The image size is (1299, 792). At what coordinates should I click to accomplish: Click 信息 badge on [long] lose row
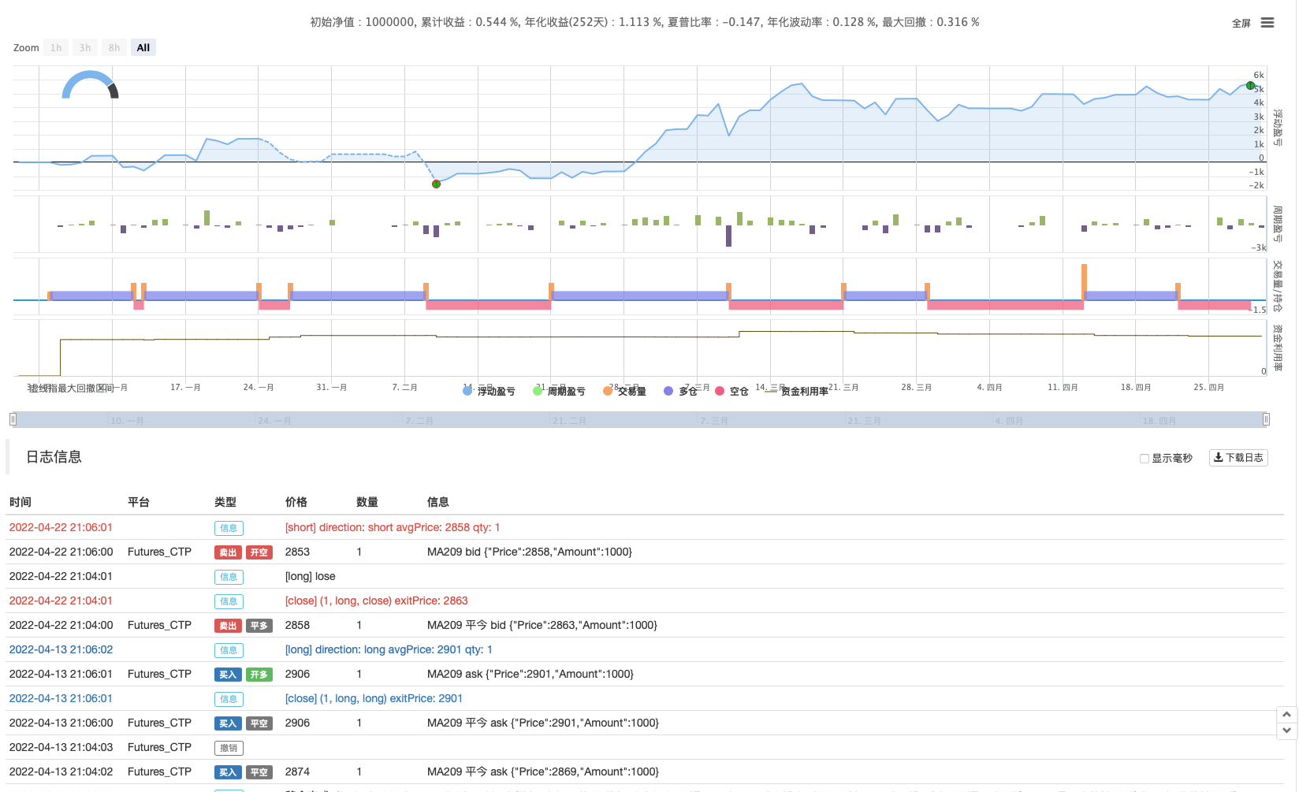[x=229, y=577]
